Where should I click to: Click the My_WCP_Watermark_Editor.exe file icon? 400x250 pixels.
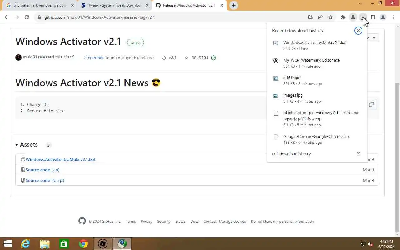click(x=276, y=61)
